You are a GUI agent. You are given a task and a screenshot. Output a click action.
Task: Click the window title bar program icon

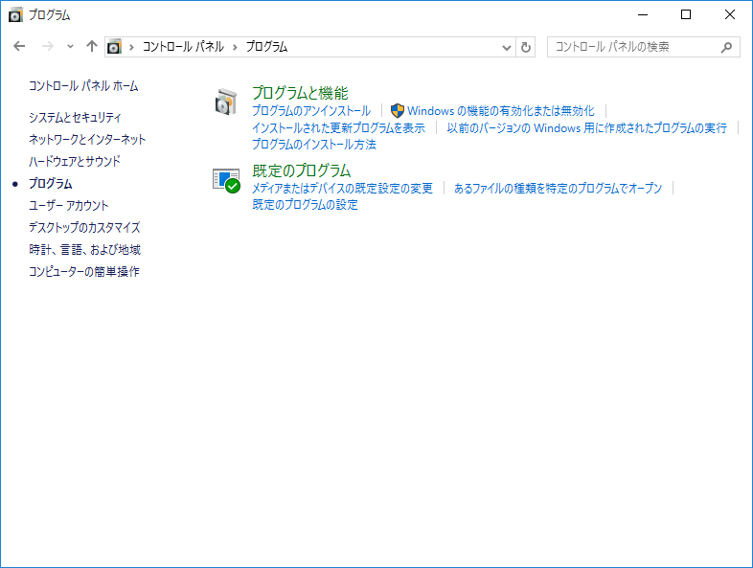click(15, 15)
